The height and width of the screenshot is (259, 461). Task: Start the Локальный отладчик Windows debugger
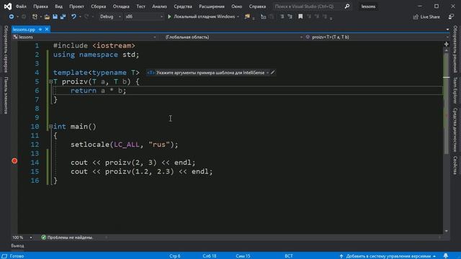(202, 17)
